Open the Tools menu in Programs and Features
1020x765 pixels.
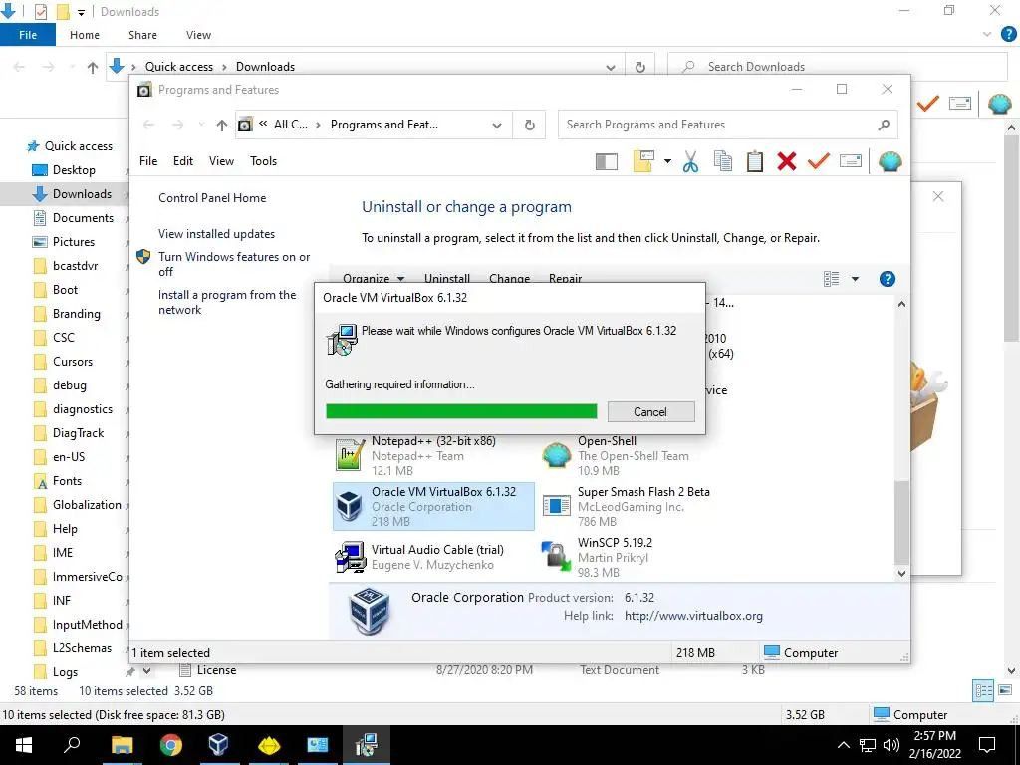(x=263, y=161)
